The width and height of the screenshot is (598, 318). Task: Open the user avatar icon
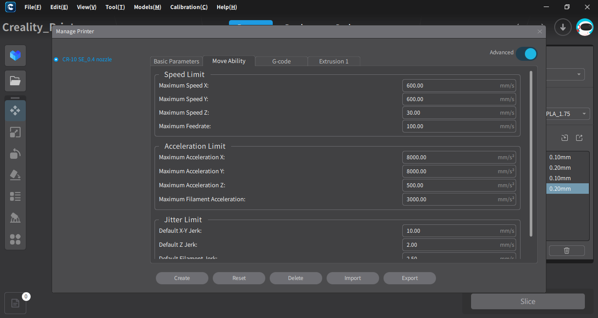point(585,27)
